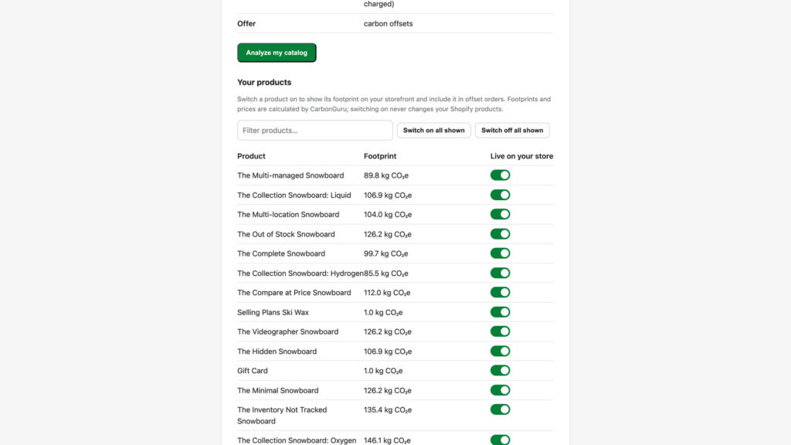Image resolution: width=791 pixels, height=445 pixels.
Task: Toggle live status for The Multi-managed Snowboard
Action: point(500,175)
